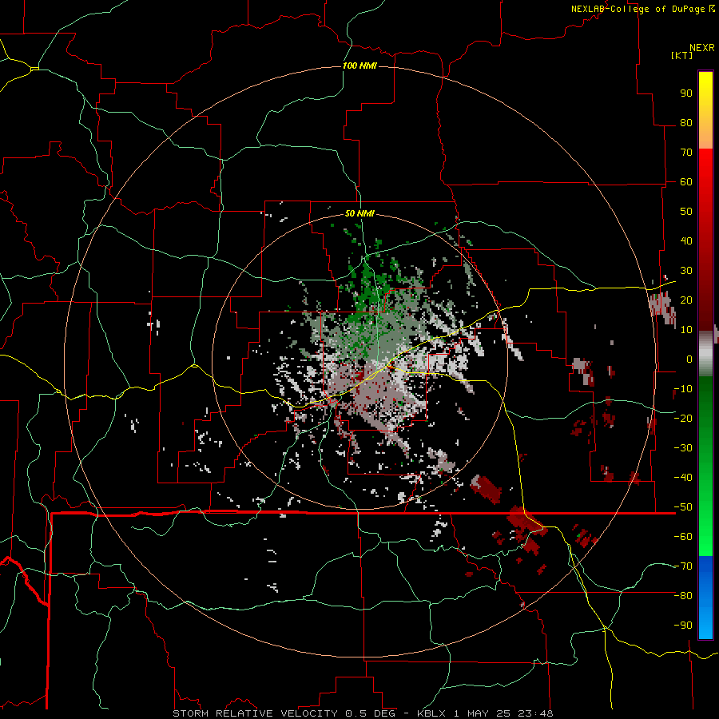719x719 pixels.
Task: Click the NEXR label at top right
Action: click(x=701, y=48)
